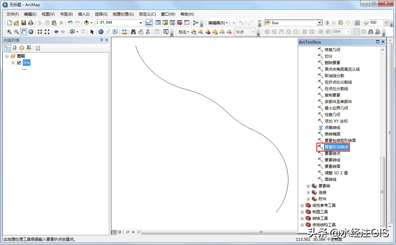396x245 pixels.
Task: Click the line symbol swatch in the layer list
Action: (24, 69)
